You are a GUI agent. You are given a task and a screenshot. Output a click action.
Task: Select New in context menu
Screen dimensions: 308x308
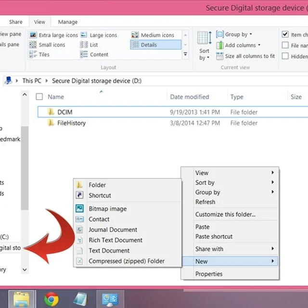(230, 261)
